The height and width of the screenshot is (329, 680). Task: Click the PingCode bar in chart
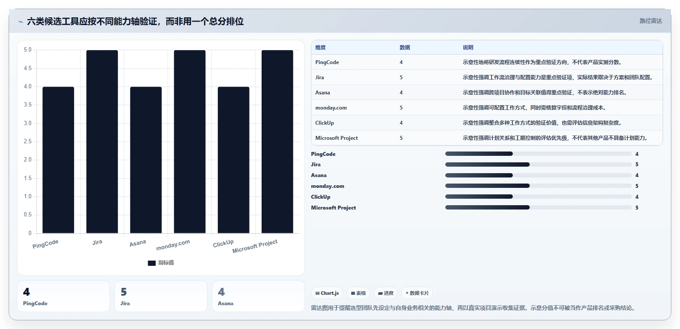(x=58, y=160)
